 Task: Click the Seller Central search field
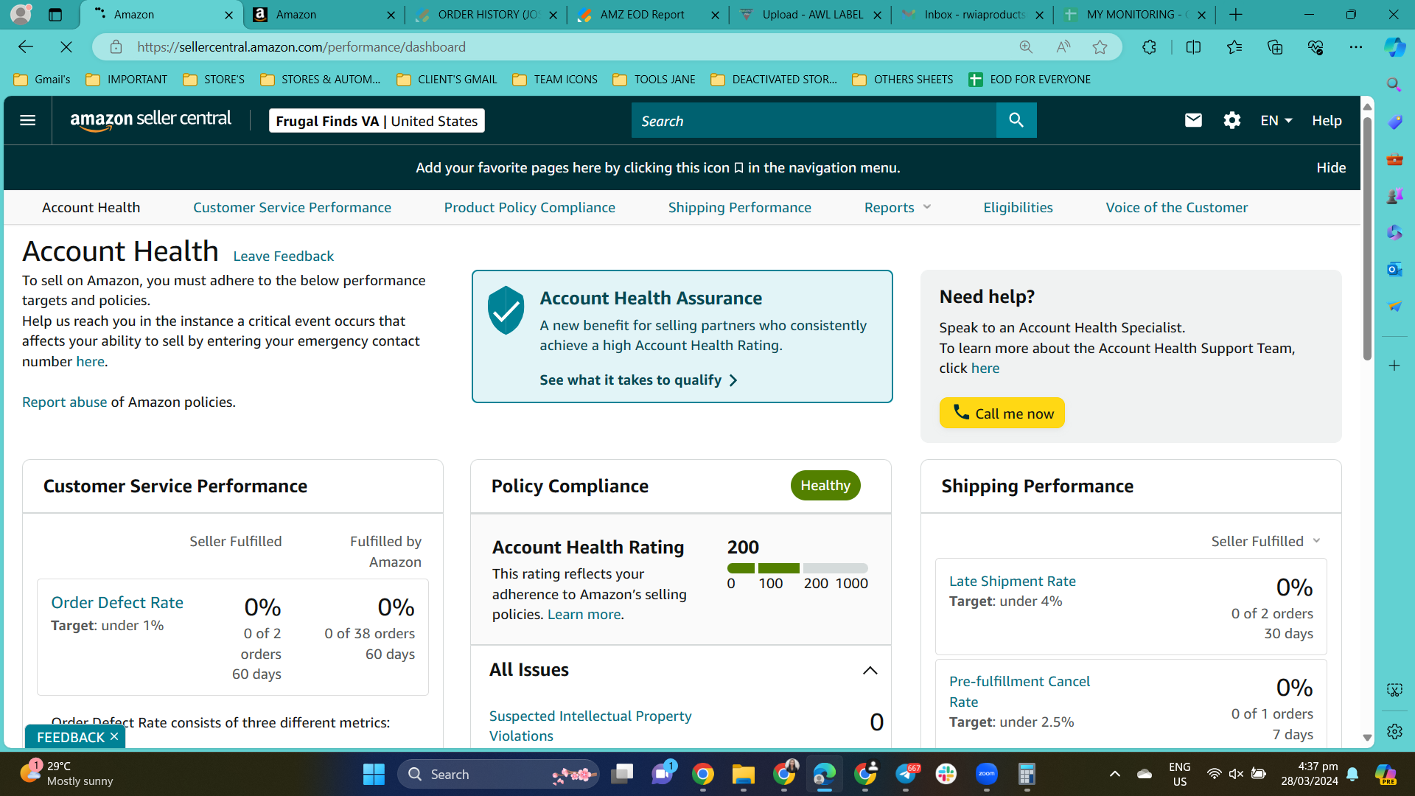814,120
